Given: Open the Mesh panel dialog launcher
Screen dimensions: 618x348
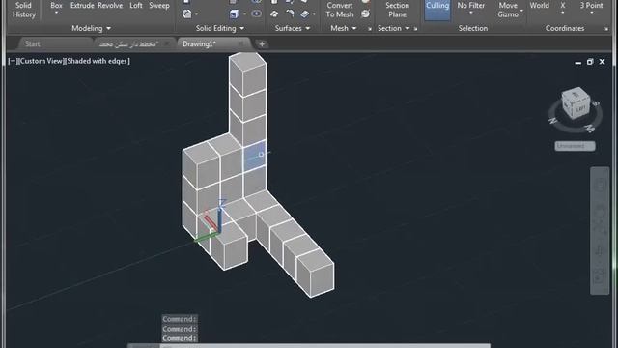Looking at the screenshot, I should click(x=369, y=29).
